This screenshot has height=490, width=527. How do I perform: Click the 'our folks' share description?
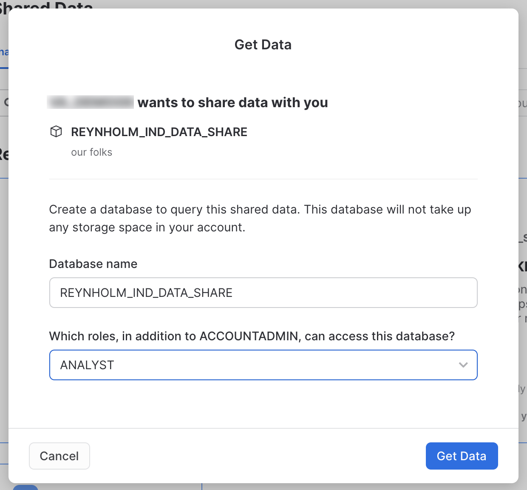point(91,152)
